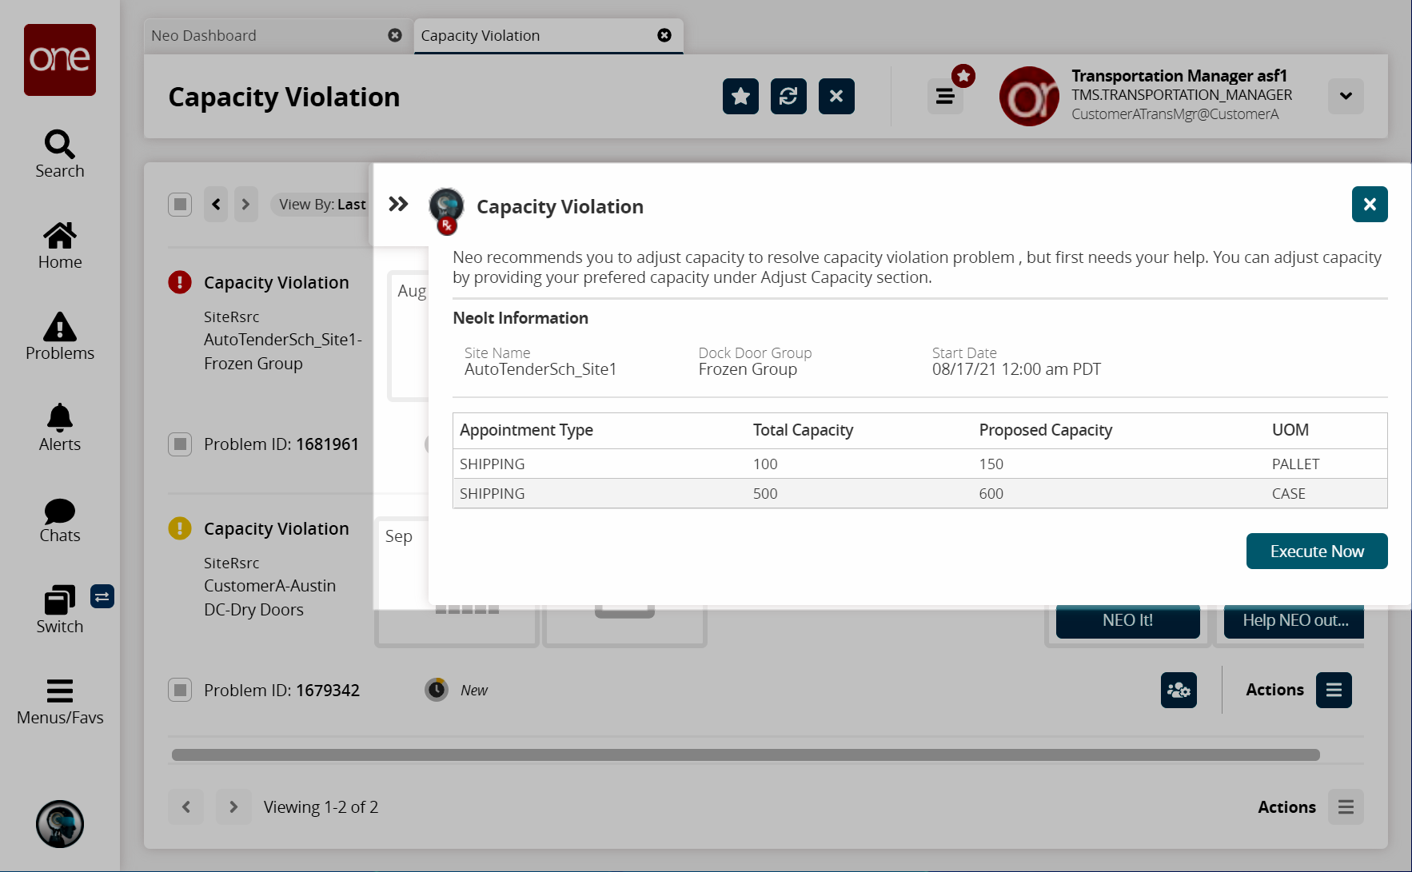
Task: Expand the user profile dropdown arrow
Action: click(x=1346, y=96)
